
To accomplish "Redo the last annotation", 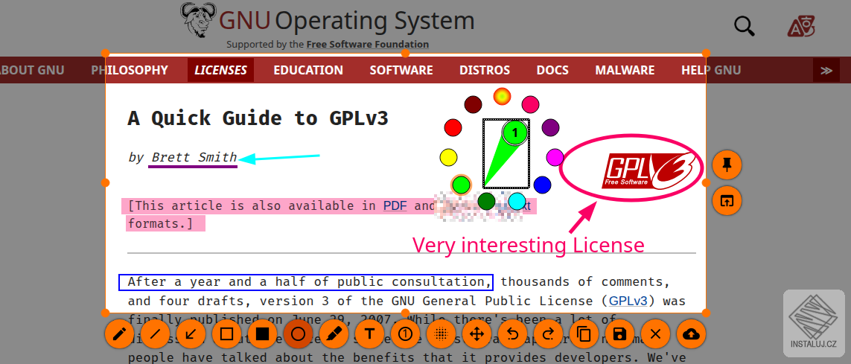I will [x=548, y=334].
